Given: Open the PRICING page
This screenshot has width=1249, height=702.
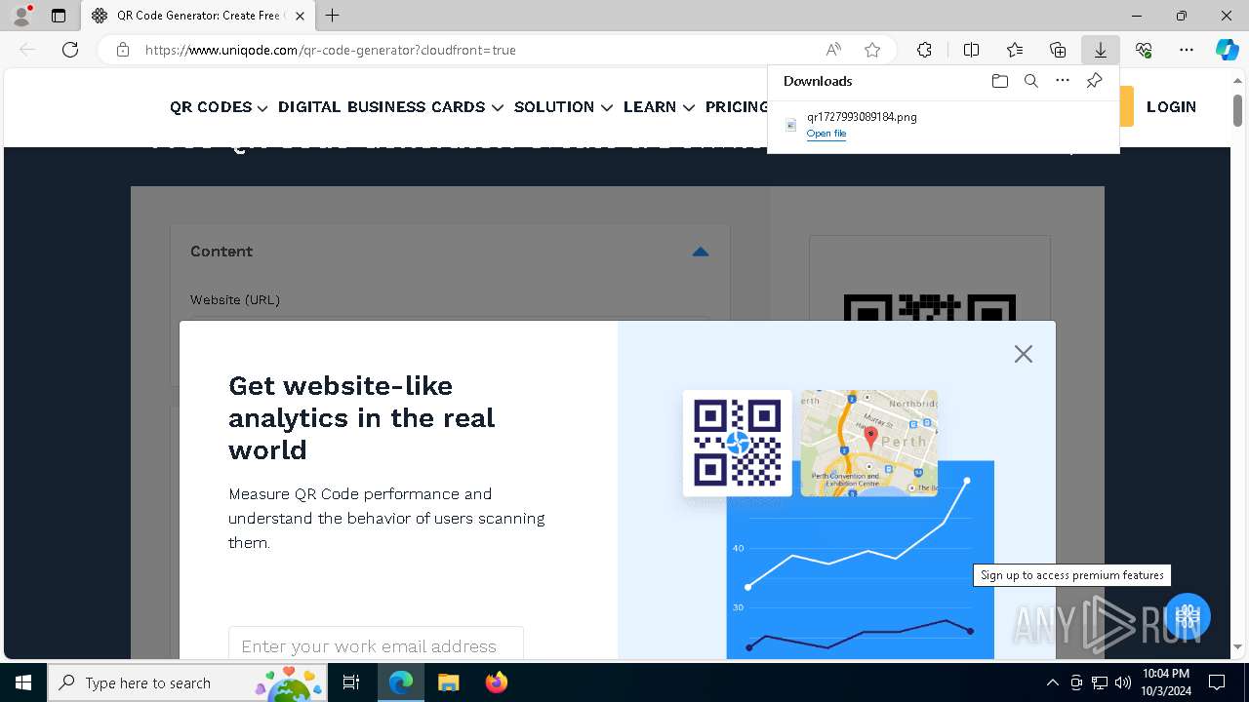Looking at the screenshot, I should click(x=737, y=107).
